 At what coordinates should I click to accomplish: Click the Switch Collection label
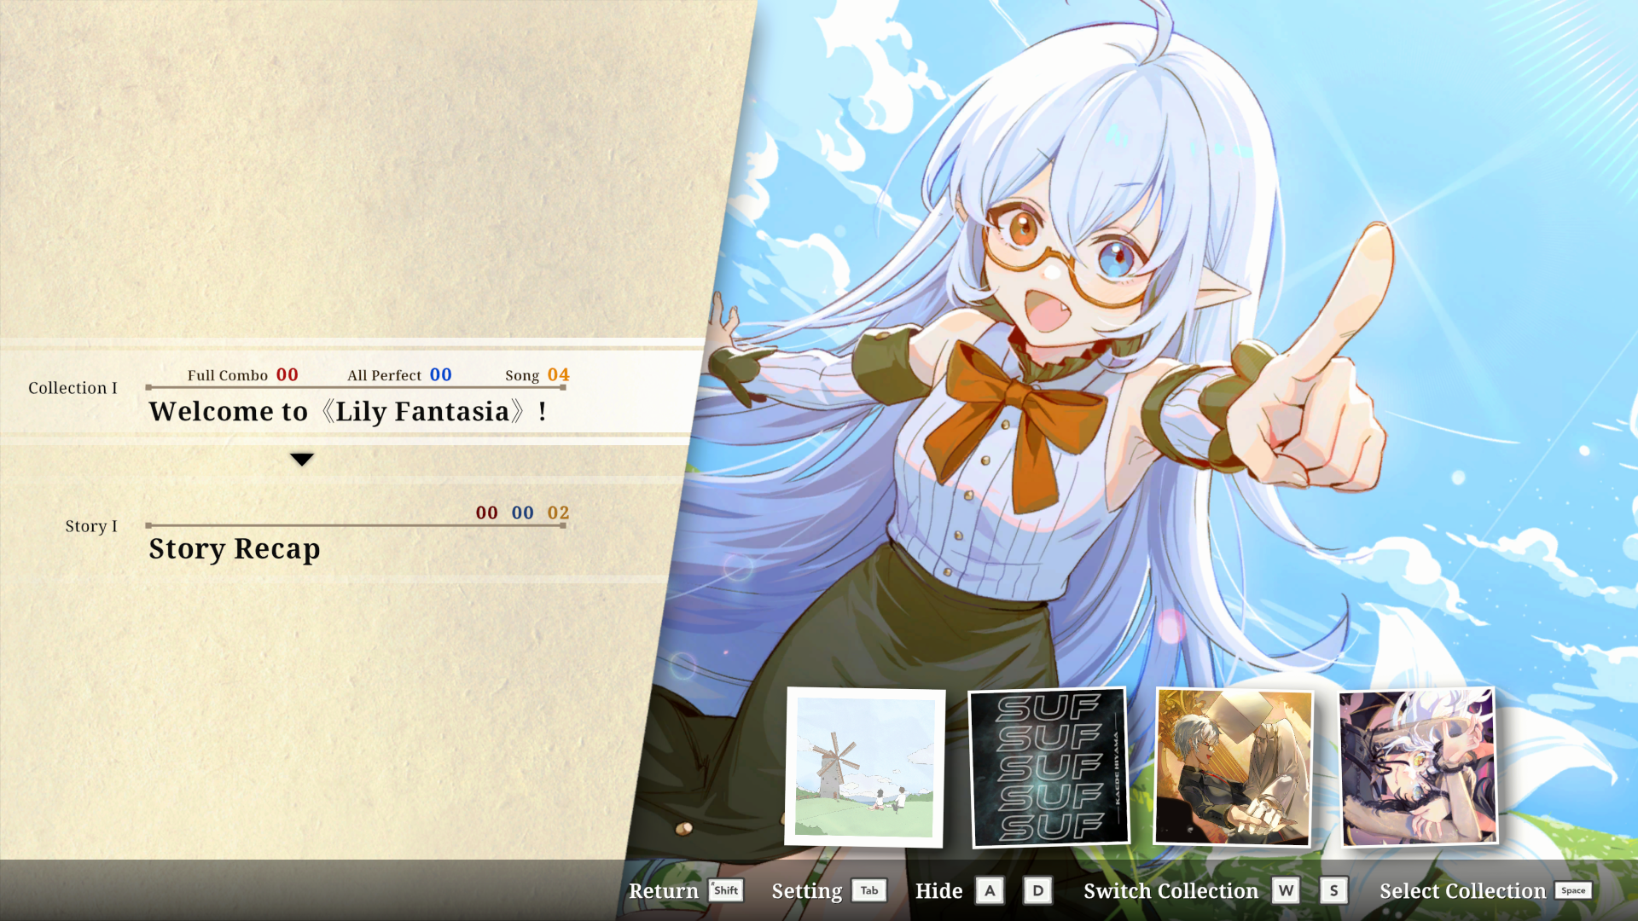1171,891
